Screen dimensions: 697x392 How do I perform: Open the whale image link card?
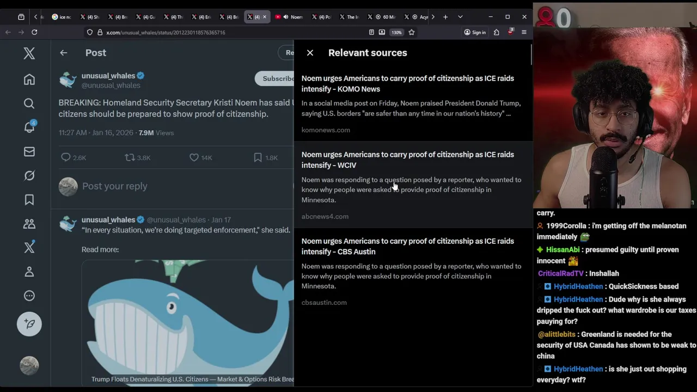coord(188,322)
